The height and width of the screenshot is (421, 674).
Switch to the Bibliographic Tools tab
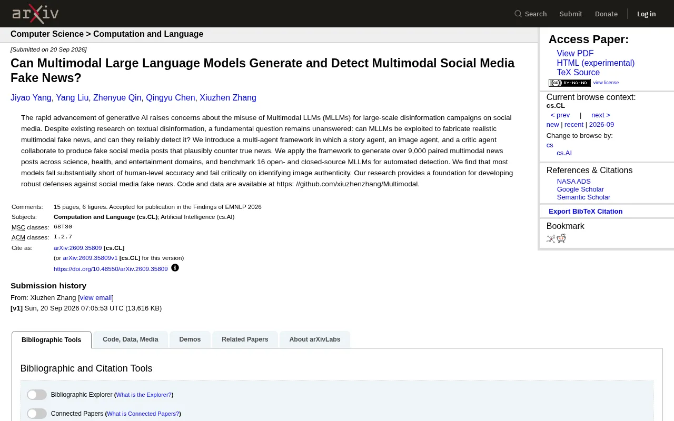click(52, 339)
